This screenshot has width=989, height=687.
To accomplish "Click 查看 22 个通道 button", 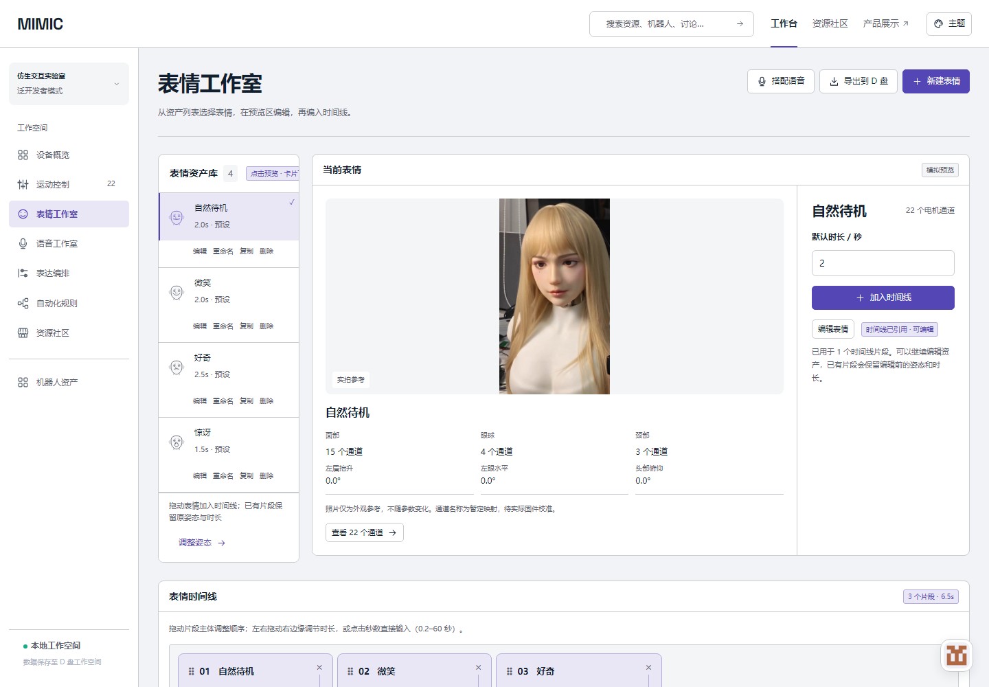I will pyautogui.click(x=364, y=532).
